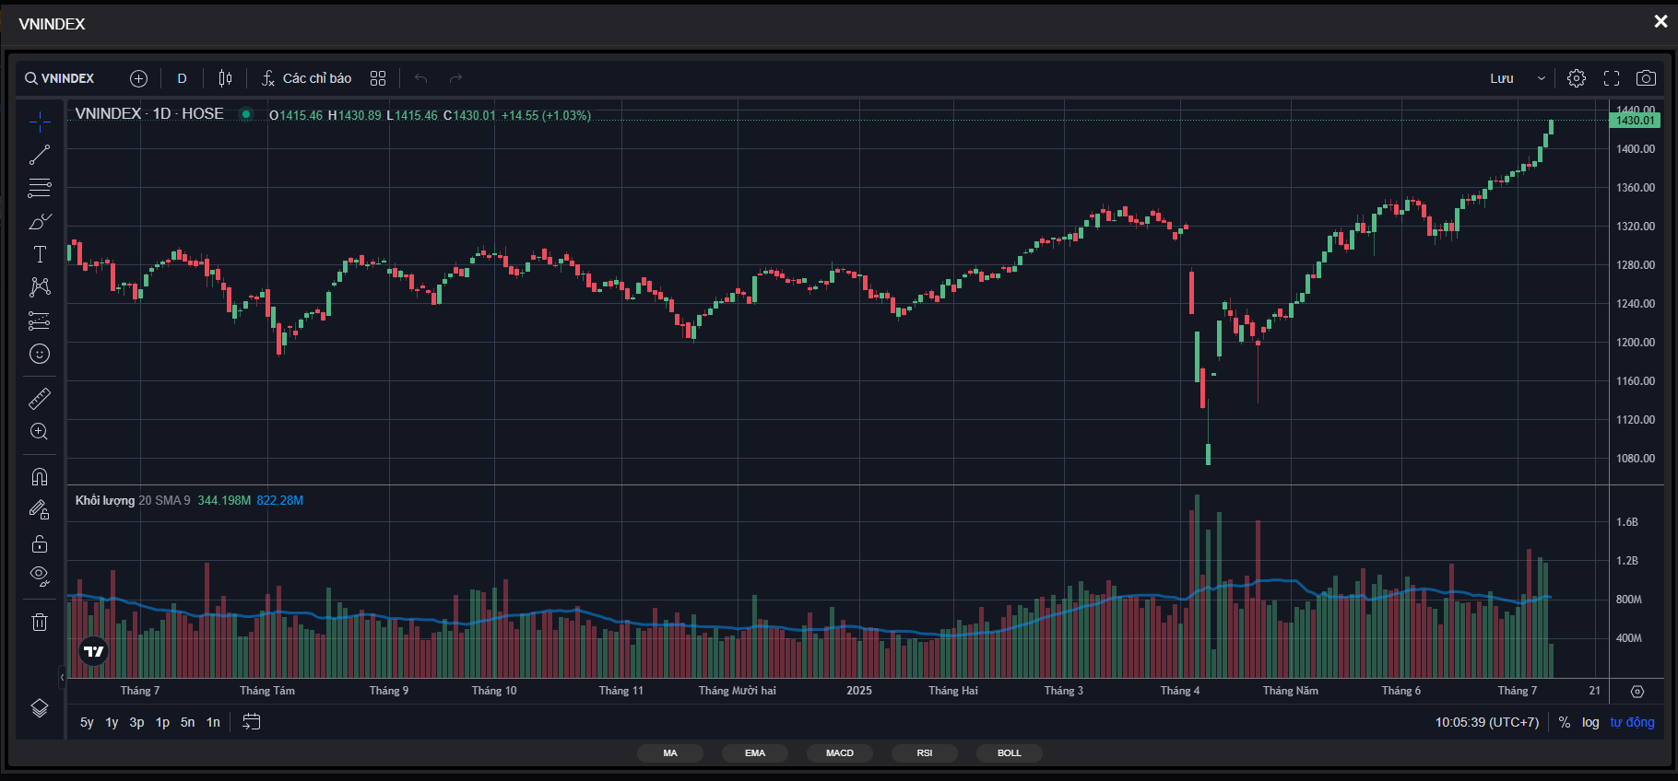Take a chart snapshot with camera icon
The image size is (1678, 781).
pyautogui.click(x=1646, y=78)
